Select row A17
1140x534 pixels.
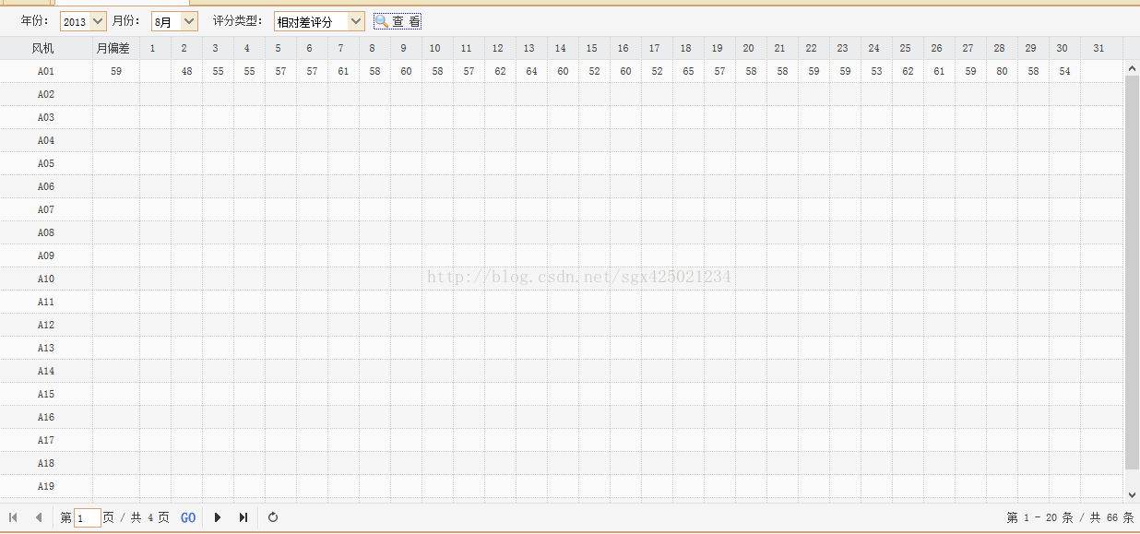click(562, 440)
